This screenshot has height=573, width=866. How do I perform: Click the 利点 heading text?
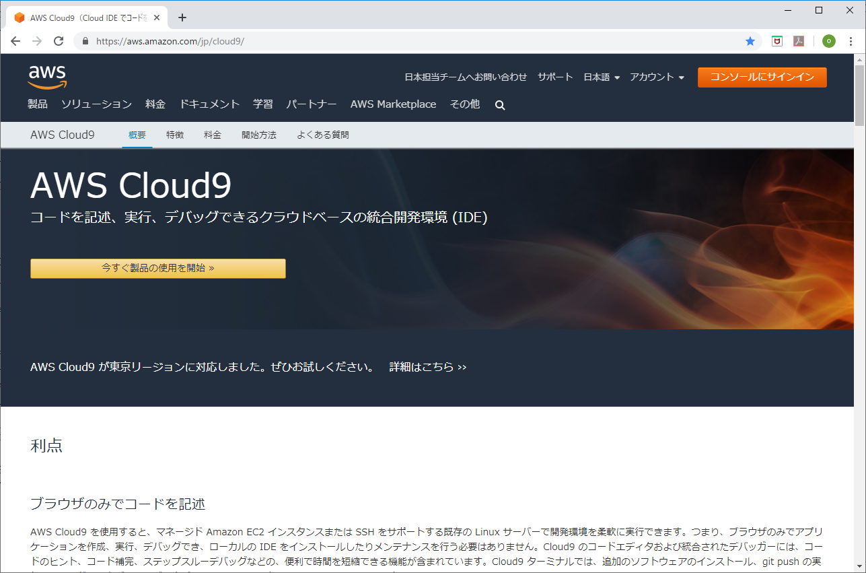[x=46, y=445]
